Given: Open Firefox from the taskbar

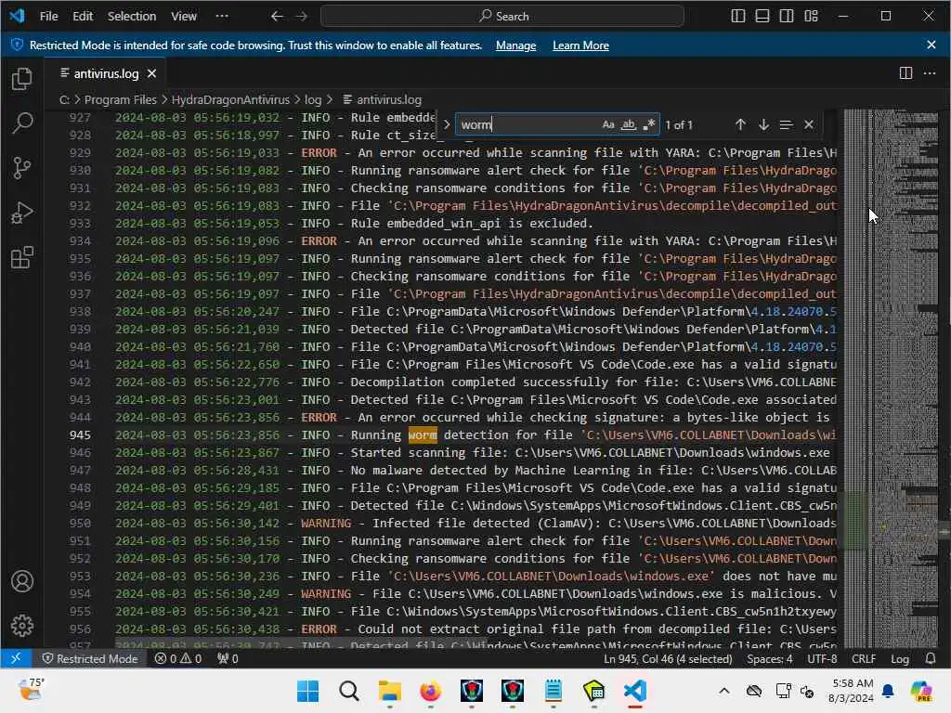Looking at the screenshot, I should pos(430,691).
